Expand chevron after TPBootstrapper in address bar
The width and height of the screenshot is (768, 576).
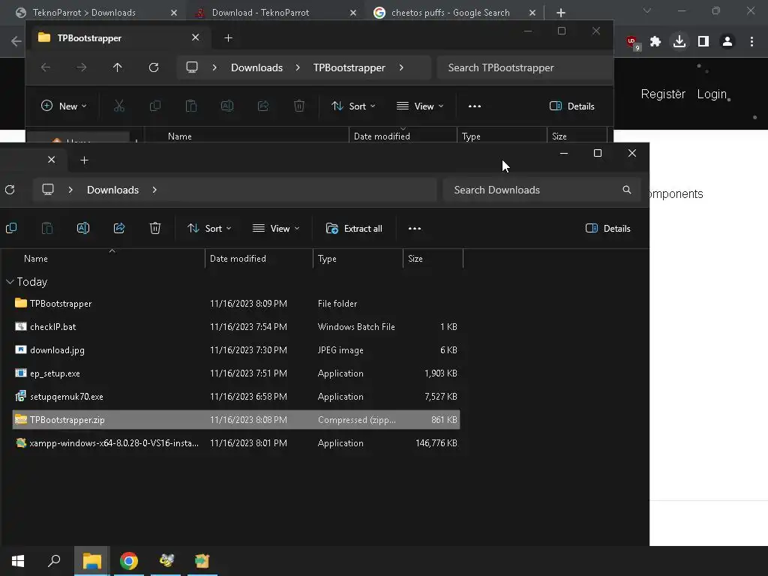401,67
